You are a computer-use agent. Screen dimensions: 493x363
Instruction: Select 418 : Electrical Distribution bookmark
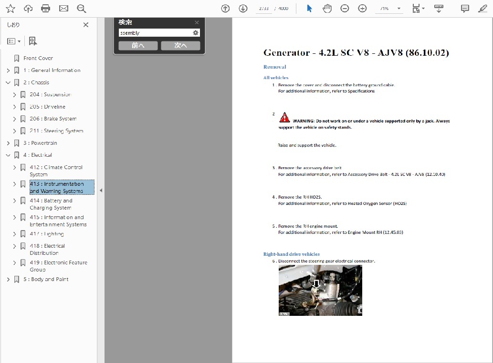click(47, 250)
